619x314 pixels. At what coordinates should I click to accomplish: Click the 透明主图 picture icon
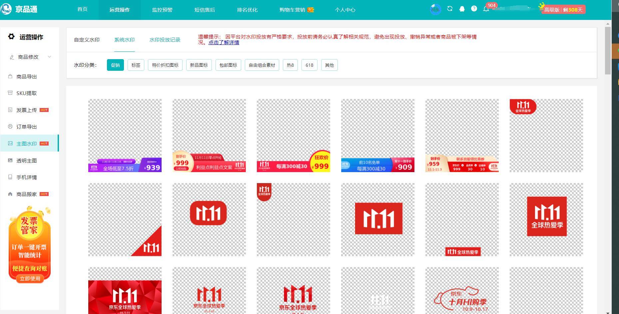tap(10, 160)
